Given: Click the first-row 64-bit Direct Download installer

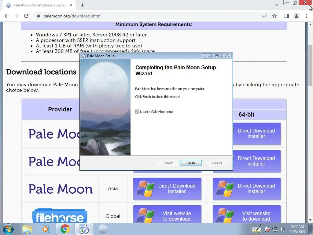Looking at the screenshot, I should (257, 133).
